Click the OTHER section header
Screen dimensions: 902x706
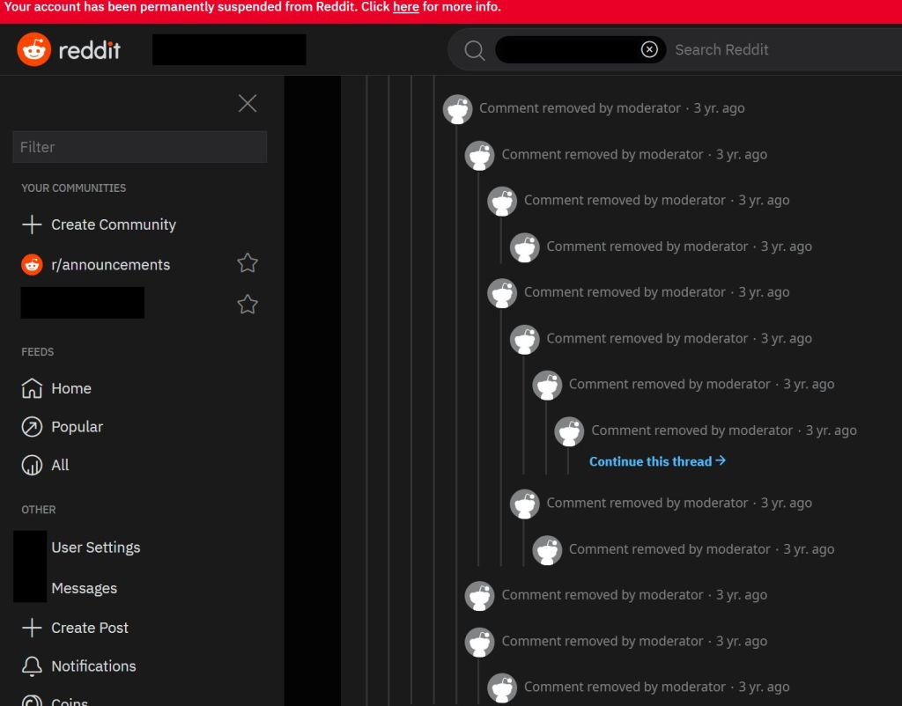39,510
